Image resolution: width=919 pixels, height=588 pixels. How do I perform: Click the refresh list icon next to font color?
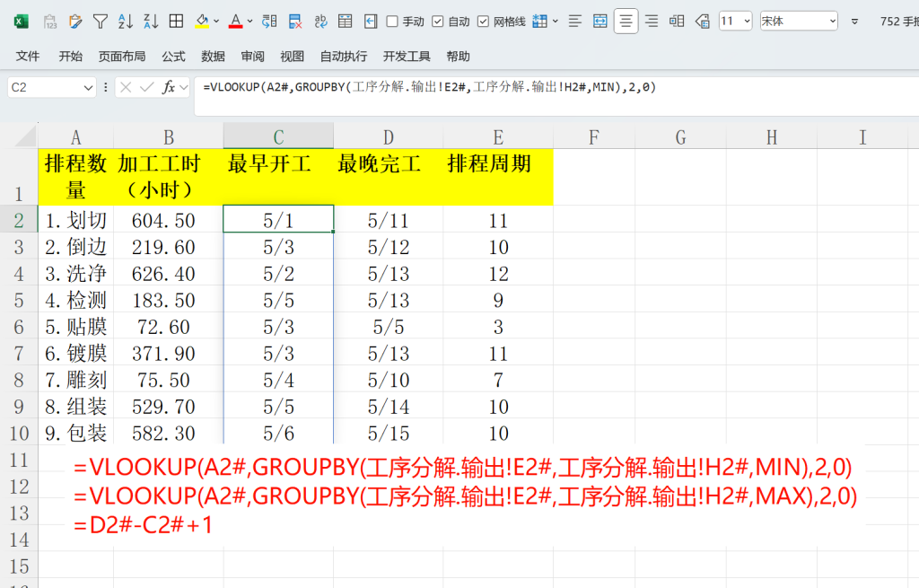tap(269, 22)
